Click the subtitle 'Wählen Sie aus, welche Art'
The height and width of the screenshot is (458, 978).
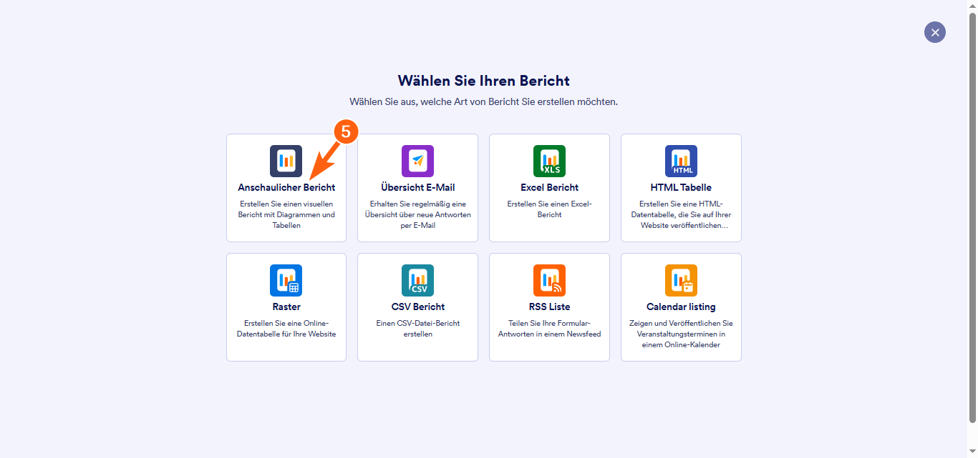[x=484, y=101]
